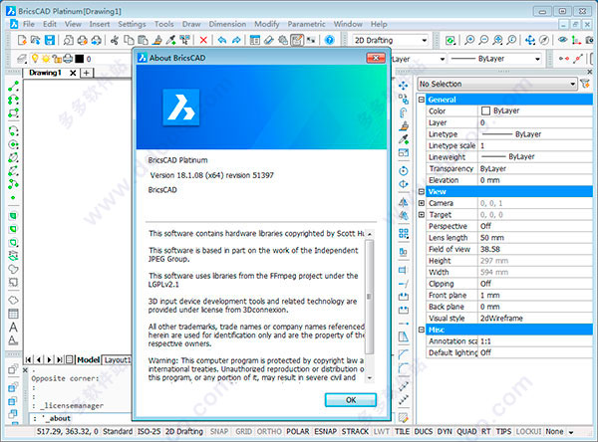
Task: Click the Undo arrow icon
Action: [222, 40]
